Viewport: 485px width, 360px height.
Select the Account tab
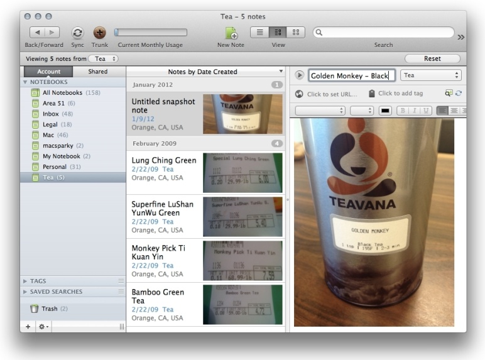[48, 72]
